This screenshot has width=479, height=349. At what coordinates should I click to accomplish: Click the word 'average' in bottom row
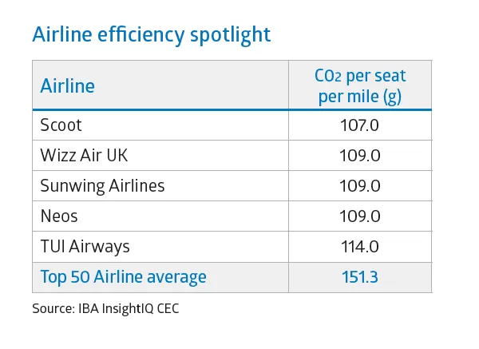click(176, 278)
